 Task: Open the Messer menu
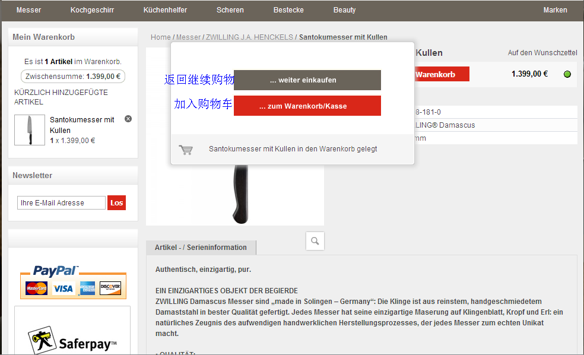pyautogui.click(x=28, y=10)
